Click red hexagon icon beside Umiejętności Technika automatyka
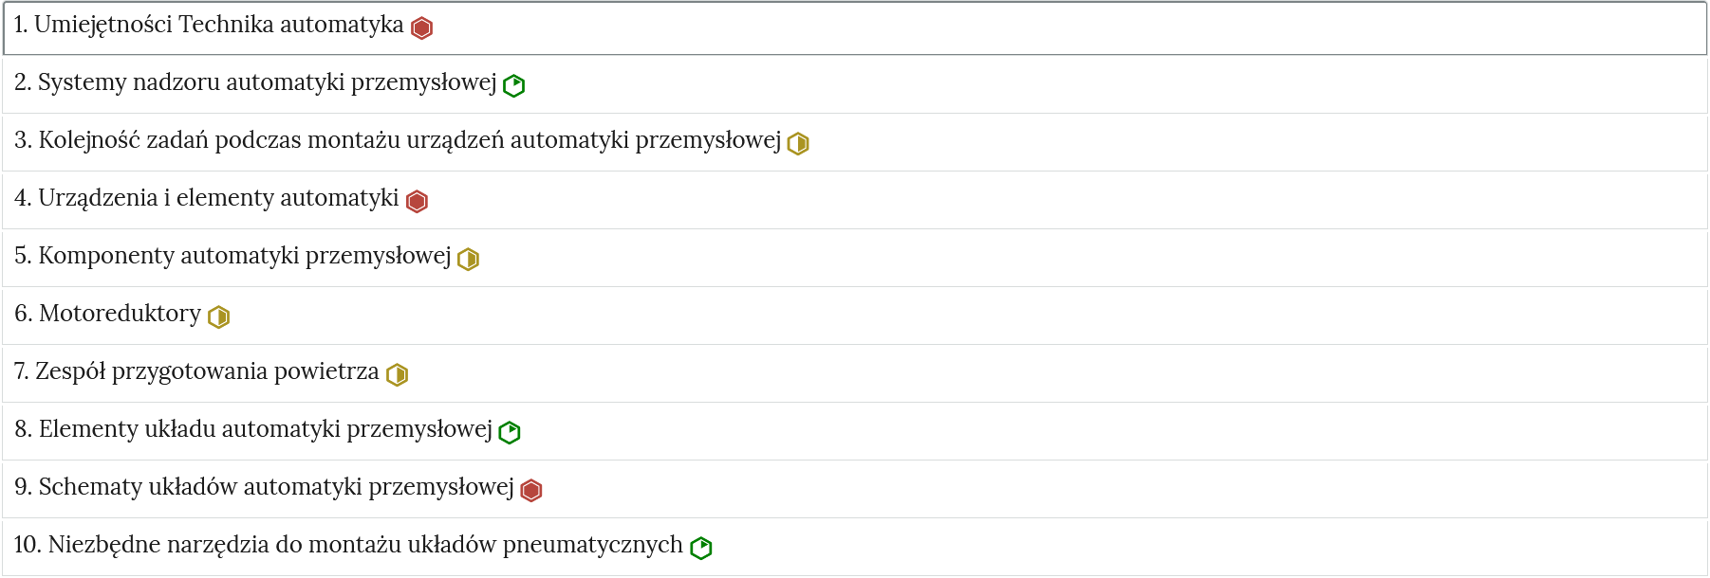The width and height of the screenshot is (1710, 578). click(x=422, y=28)
